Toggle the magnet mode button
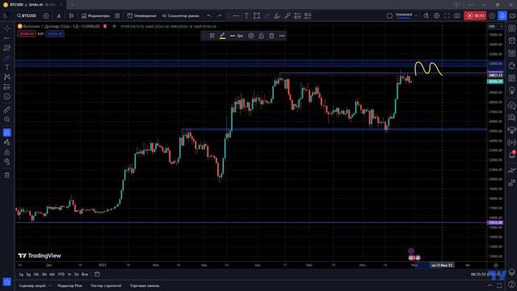517x291 pixels. tap(7, 133)
